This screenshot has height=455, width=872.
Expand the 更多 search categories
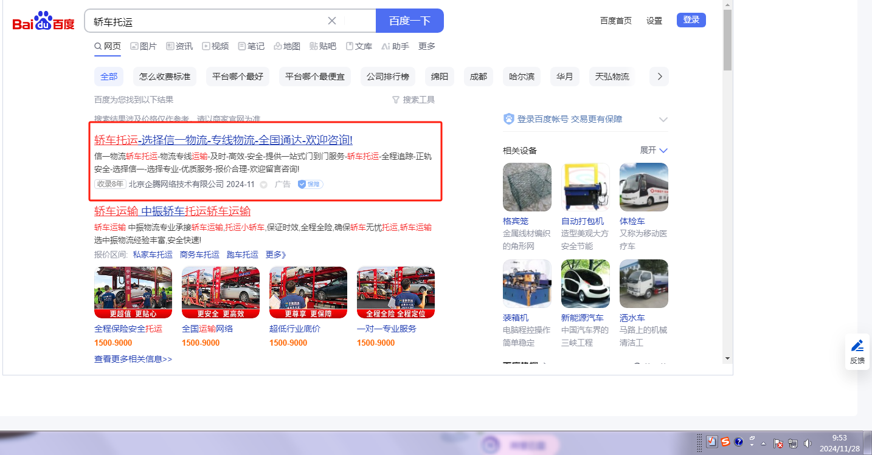pos(427,46)
